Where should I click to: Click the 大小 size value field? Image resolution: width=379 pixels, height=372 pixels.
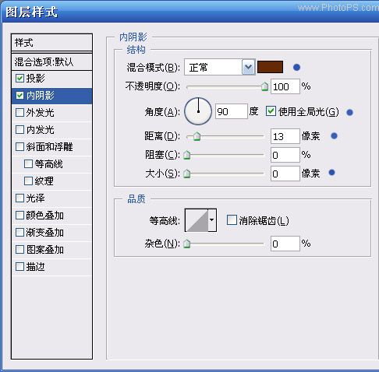(x=285, y=174)
